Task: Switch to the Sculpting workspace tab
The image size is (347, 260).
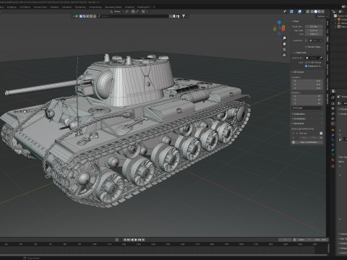Action: click(x=12, y=7)
